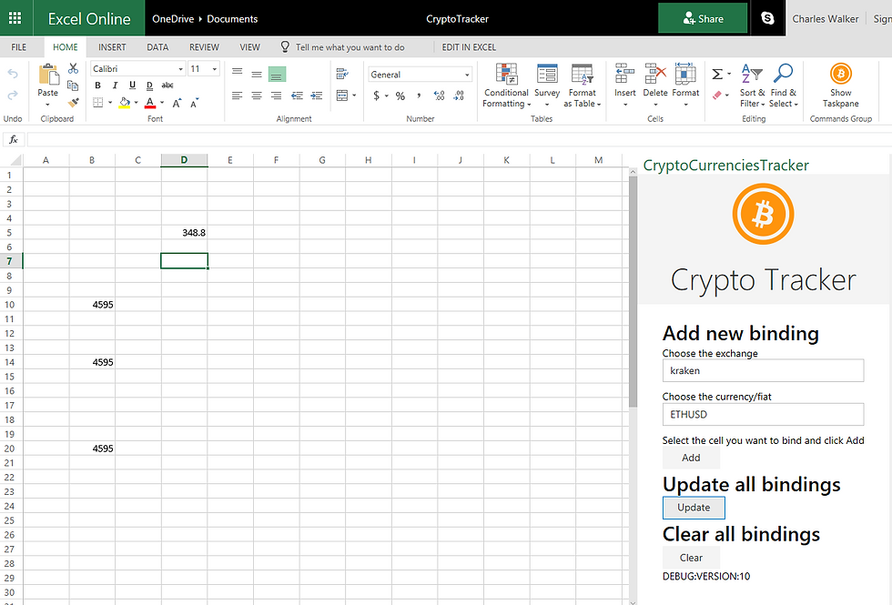The height and width of the screenshot is (605, 892).
Task: Click the yellow fill color swatch
Action: pyautogui.click(x=125, y=103)
